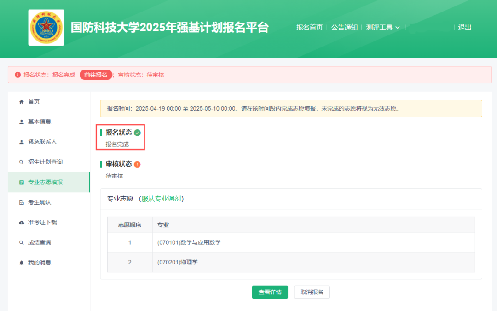Screen dimensions: 497x311
Task: Click the 服从专业调剂 link text
Action: (x=161, y=199)
